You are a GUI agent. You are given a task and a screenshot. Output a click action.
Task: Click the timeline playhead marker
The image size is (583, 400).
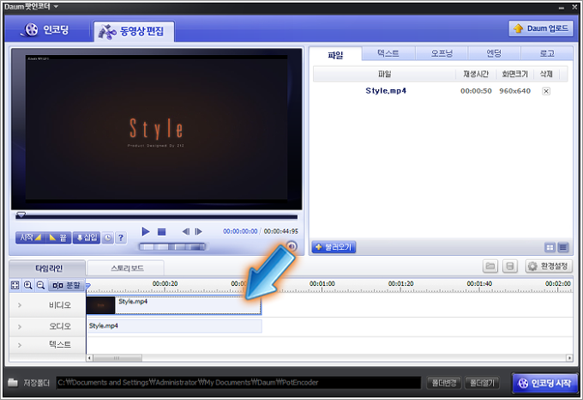coord(87,286)
